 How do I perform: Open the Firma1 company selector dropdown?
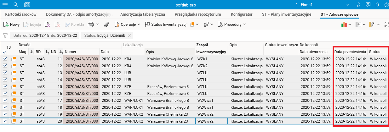pos(347,5)
